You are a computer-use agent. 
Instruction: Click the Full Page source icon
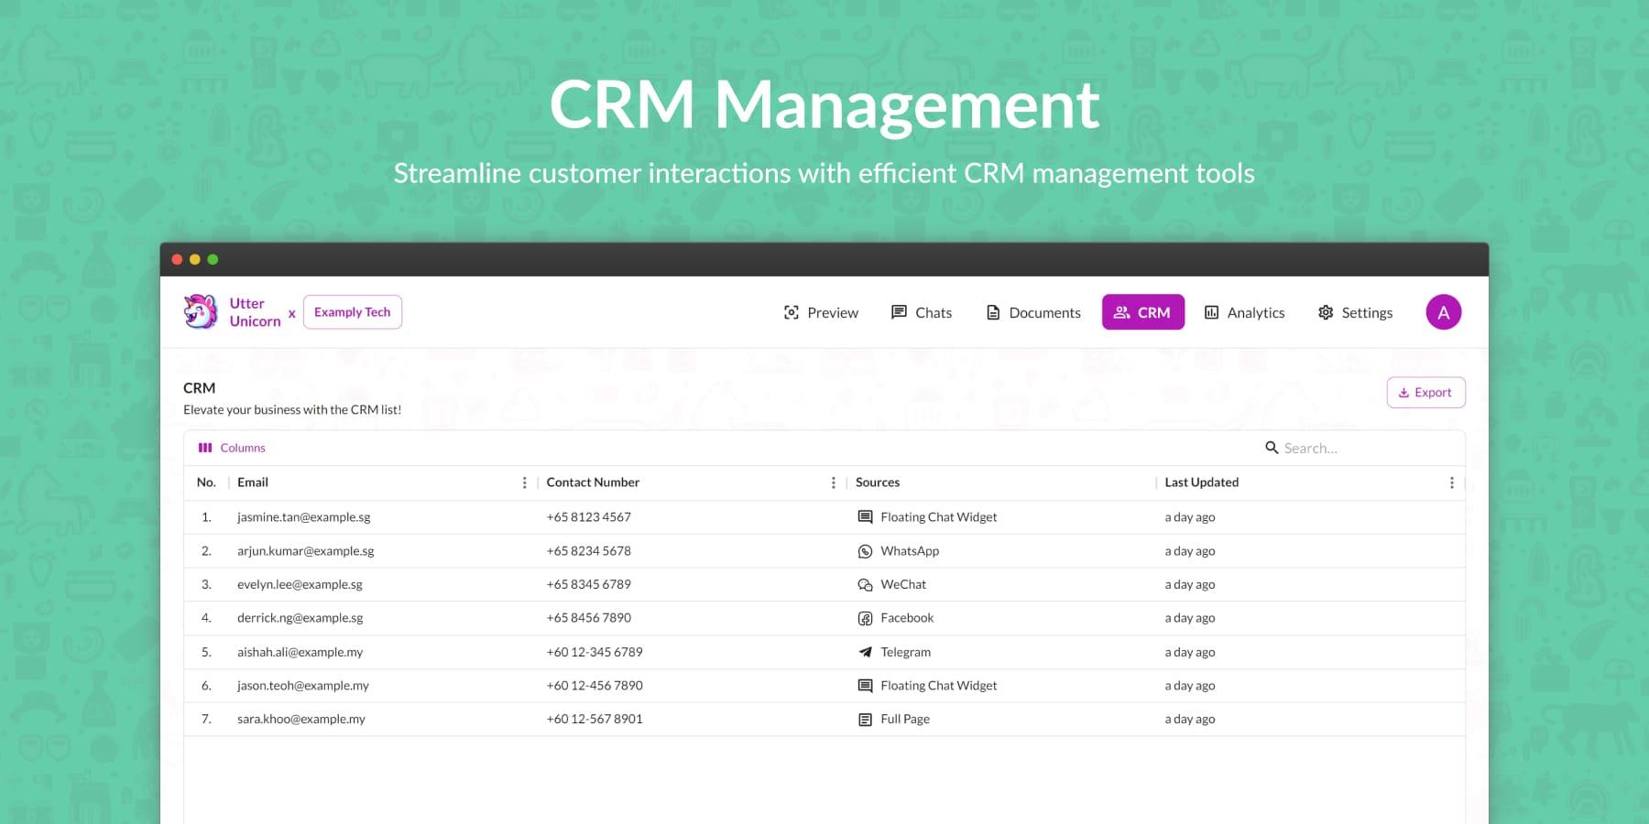pos(865,720)
